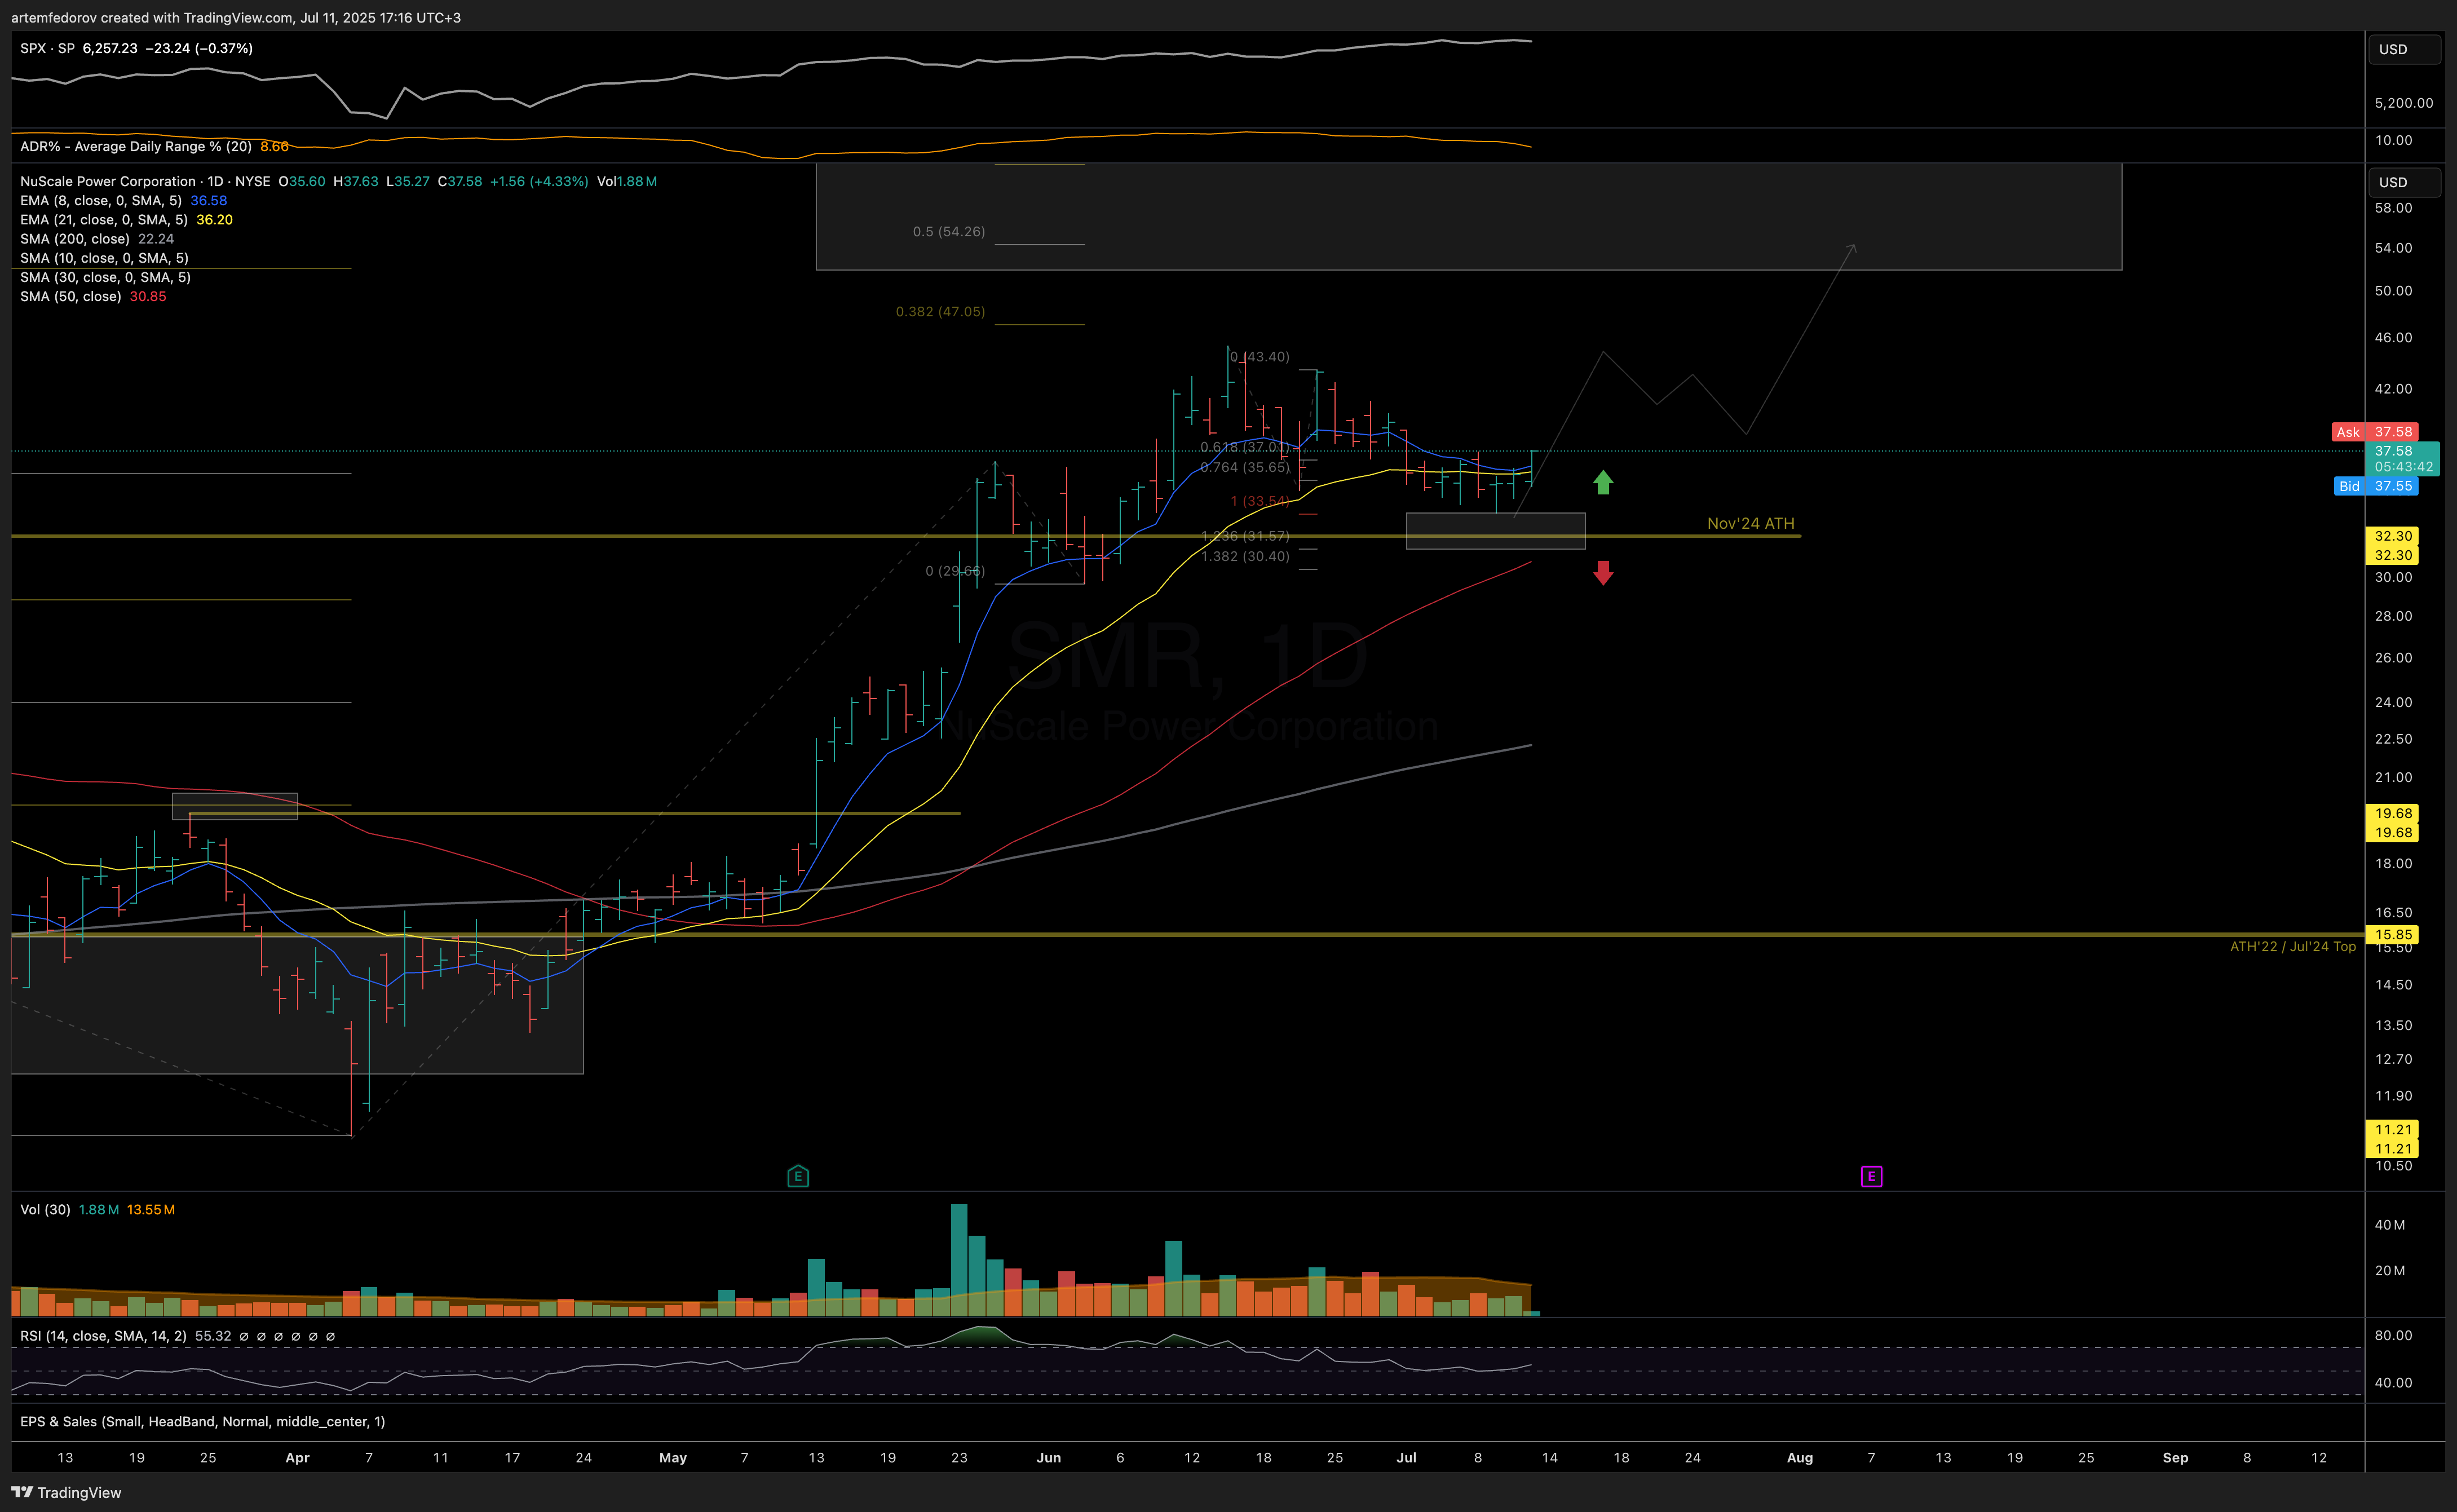Select the 0.5 (54.26) Fibonacci level label
Viewport: 2457px width, 1512px height.
pyautogui.click(x=948, y=231)
